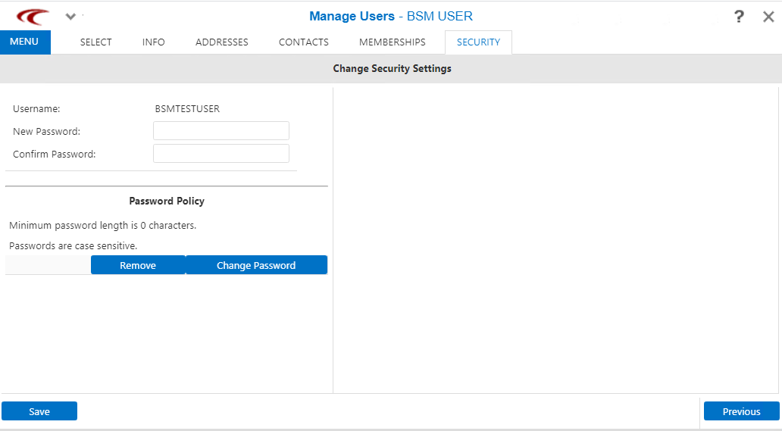Save the user settings
This screenshot has width=782, height=431.
click(39, 411)
